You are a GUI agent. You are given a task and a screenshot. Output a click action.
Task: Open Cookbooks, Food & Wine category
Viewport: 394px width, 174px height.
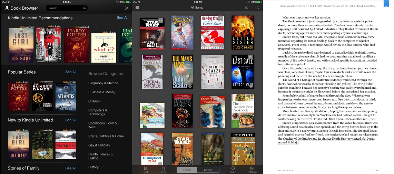[102, 125]
